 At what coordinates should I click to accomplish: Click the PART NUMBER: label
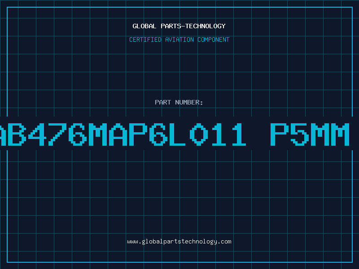179,102
